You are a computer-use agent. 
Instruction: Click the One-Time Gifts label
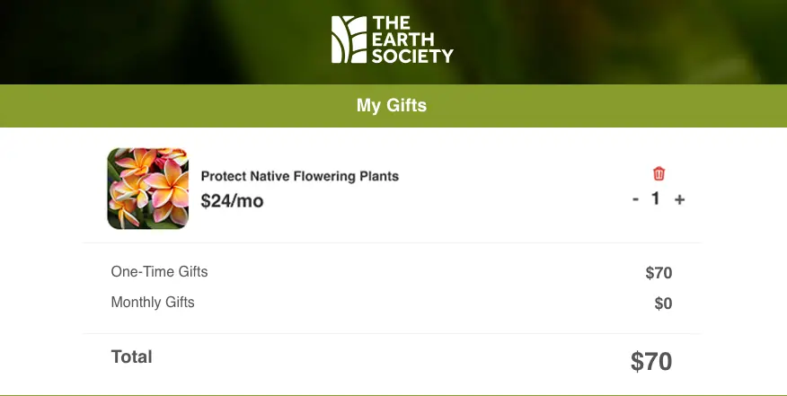[x=159, y=271]
